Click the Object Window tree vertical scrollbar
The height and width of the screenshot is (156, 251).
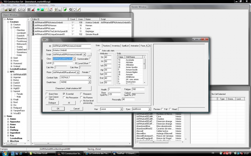click(x=28, y=80)
